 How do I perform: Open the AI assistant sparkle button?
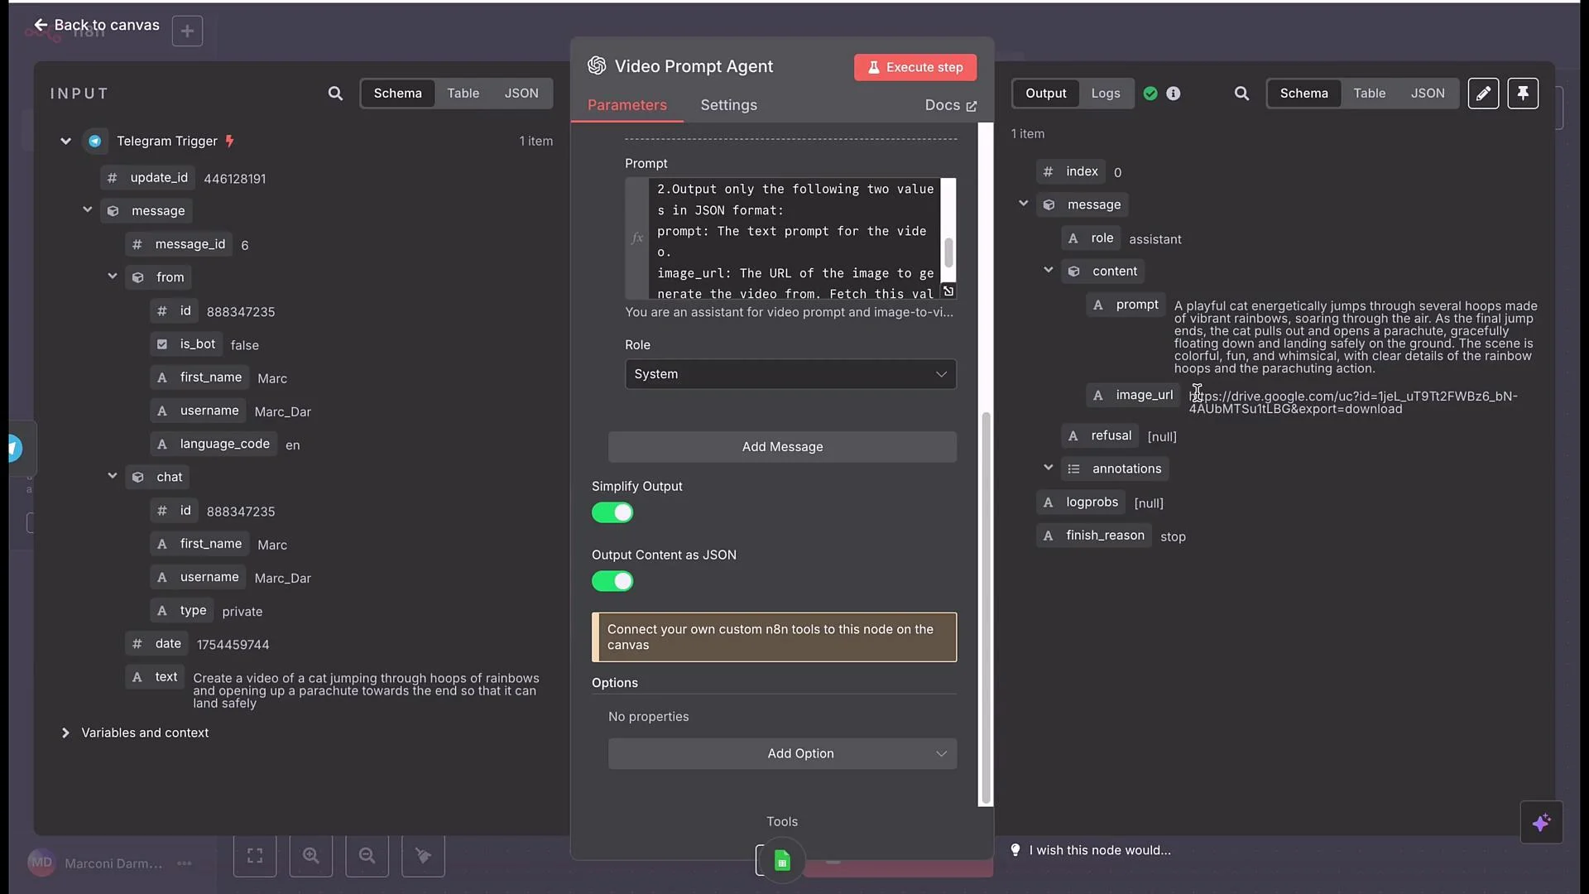tap(1541, 823)
